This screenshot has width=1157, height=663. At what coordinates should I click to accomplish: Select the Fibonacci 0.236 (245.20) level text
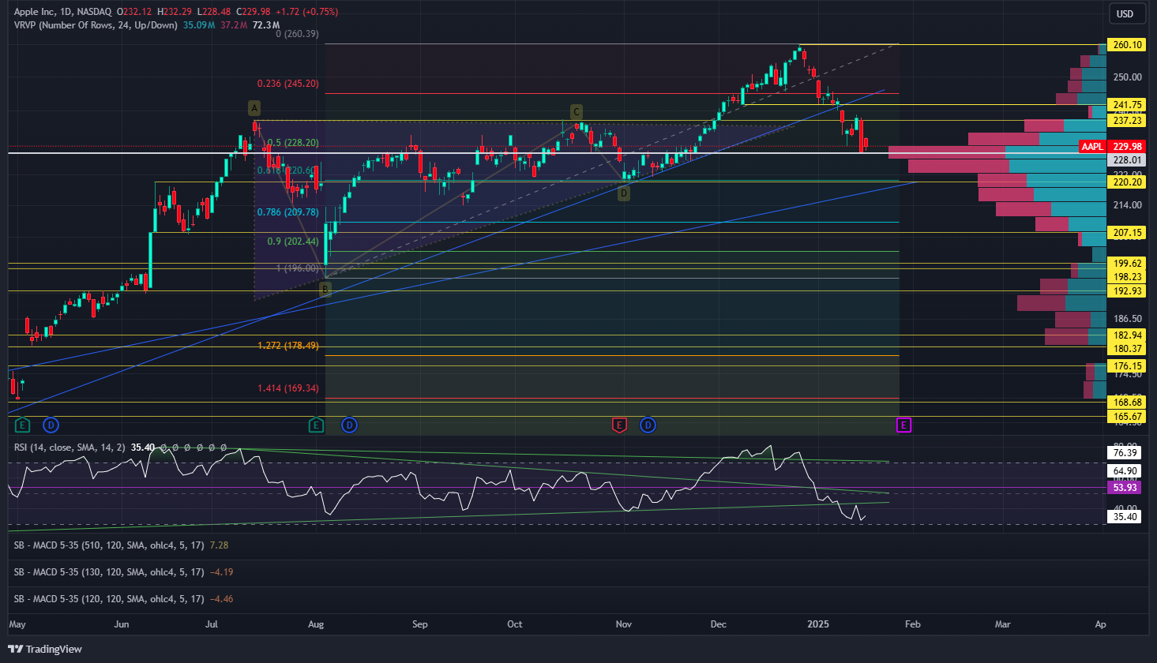coord(288,84)
